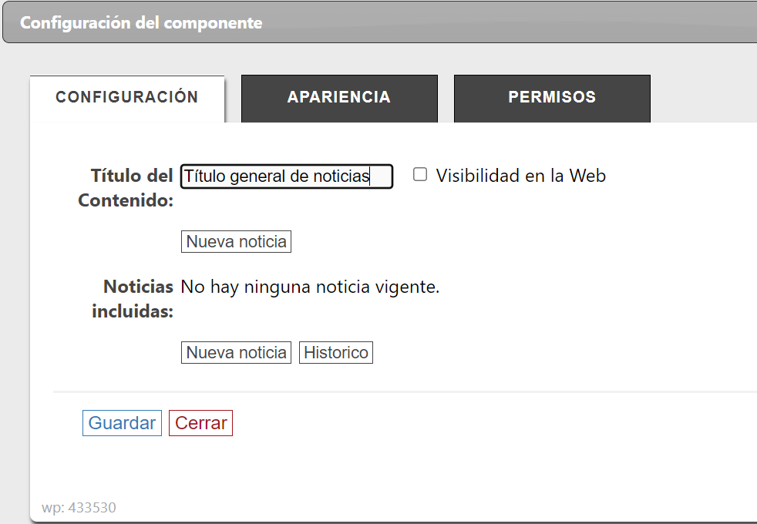
Task: Save changes with the Guardar button
Action: pos(122,423)
